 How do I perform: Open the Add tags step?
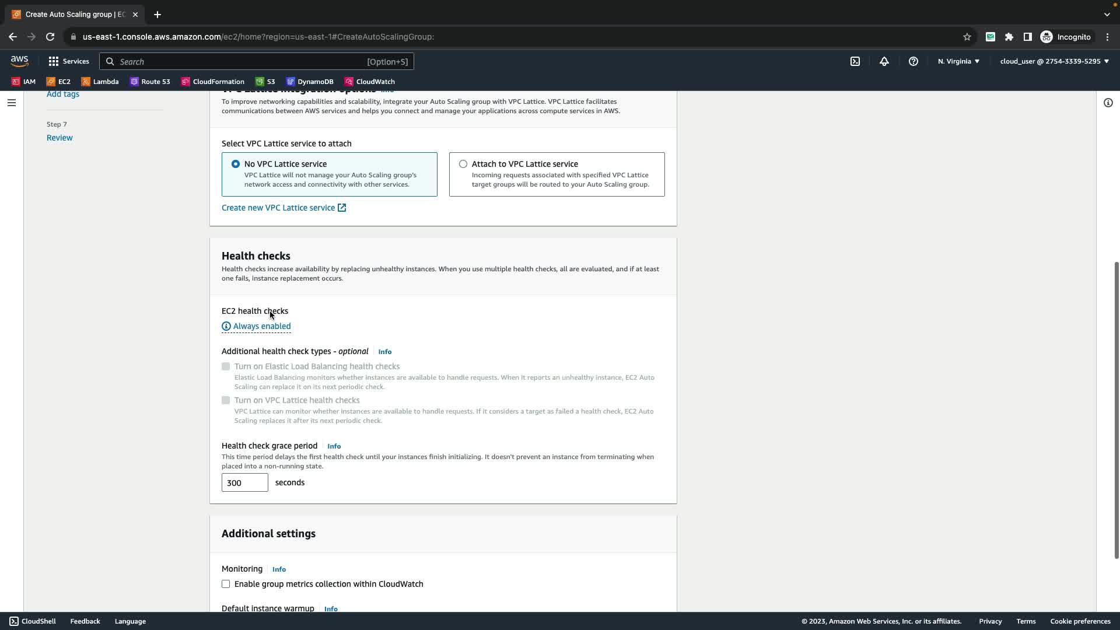[x=63, y=94]
